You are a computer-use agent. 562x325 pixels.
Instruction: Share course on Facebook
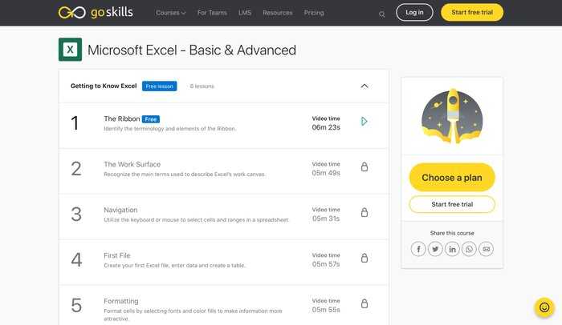[418, 249]
